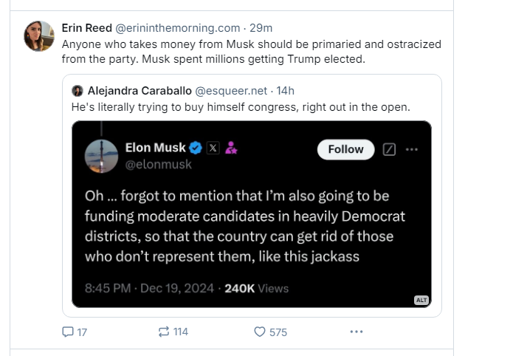Click the Follow button in the screenshot

click(345, 149)
